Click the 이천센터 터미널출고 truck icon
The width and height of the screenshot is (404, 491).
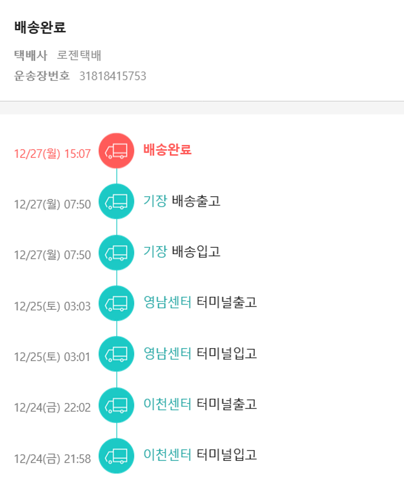tap(116, 405)
